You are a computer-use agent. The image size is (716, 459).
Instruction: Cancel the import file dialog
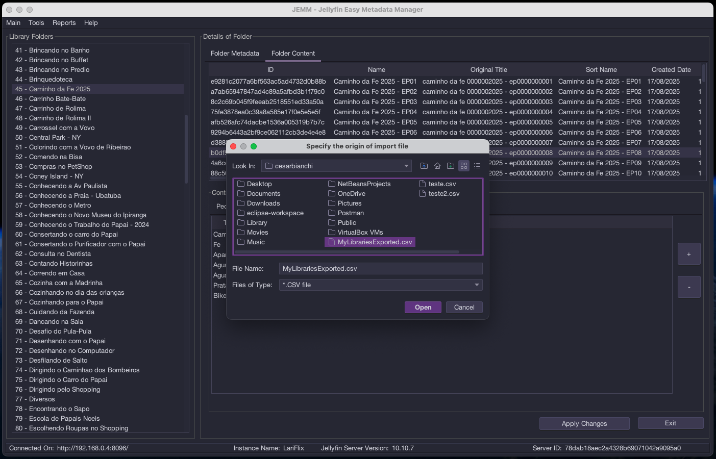click(x=464, y=308)
